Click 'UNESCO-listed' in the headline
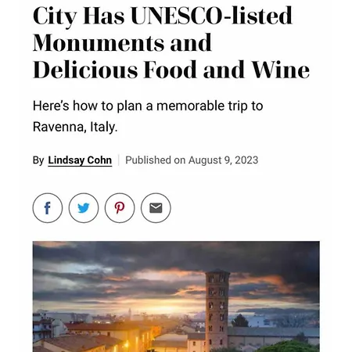 click(211, 16)
